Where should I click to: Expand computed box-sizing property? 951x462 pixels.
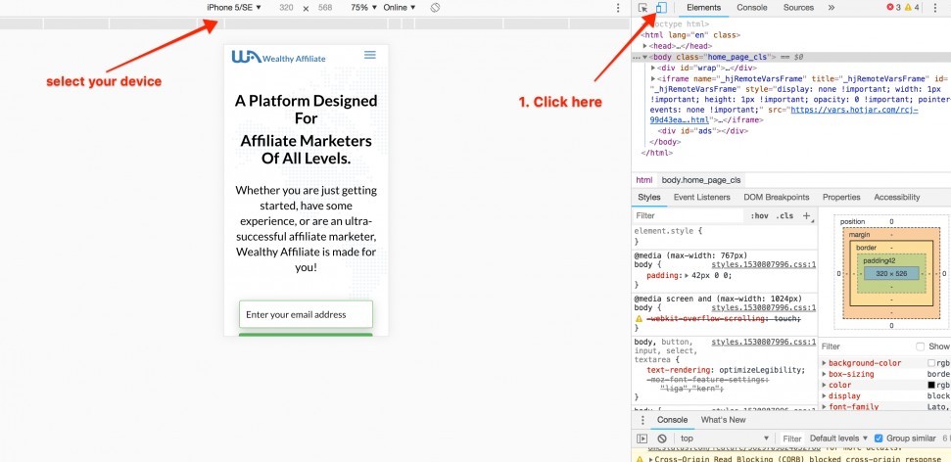pyautogui.click(x=825, y=374)
